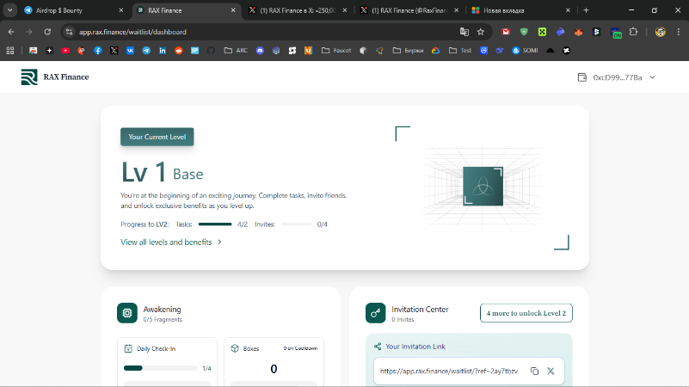This screenshot has width=689, height=387.
Task: Open the Facebook bookmark
Action: click(x=97, y=51)
